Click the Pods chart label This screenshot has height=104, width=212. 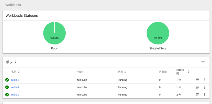click(54, 48)
